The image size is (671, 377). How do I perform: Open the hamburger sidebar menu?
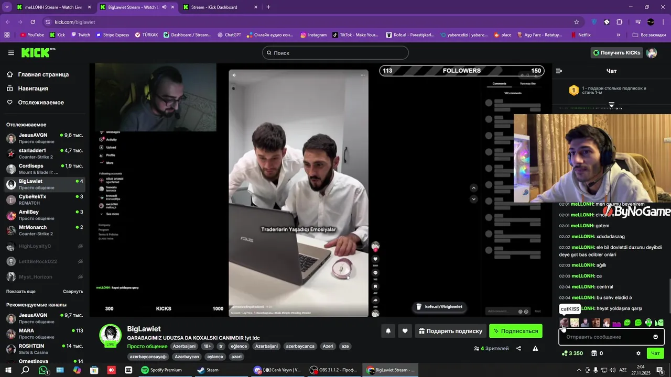[11, 53]
